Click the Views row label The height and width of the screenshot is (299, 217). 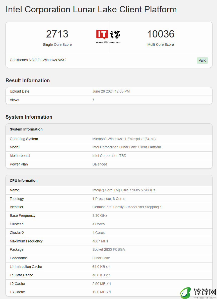click(14, 100)
